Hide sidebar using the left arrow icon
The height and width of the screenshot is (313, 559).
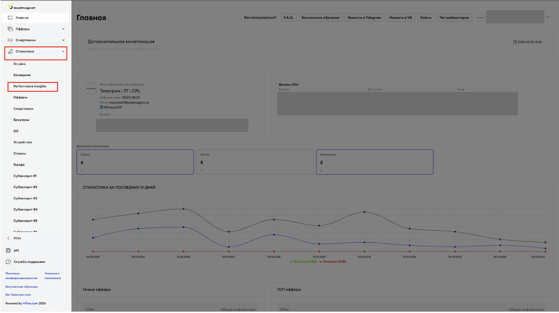8,238
